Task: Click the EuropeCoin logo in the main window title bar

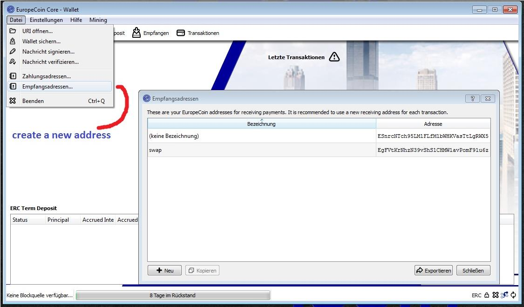Action: (x=11, y=9)
